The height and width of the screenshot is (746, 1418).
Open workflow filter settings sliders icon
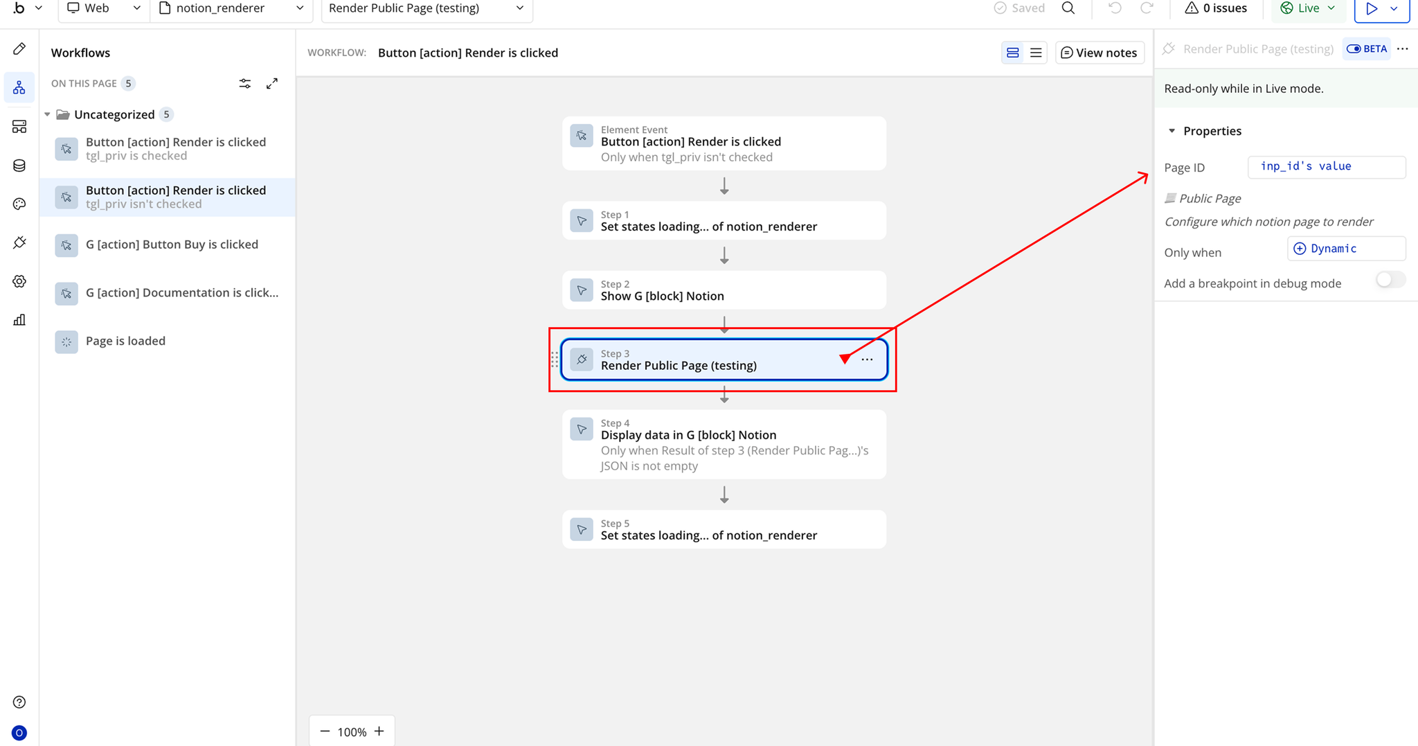tap(245, 84)
